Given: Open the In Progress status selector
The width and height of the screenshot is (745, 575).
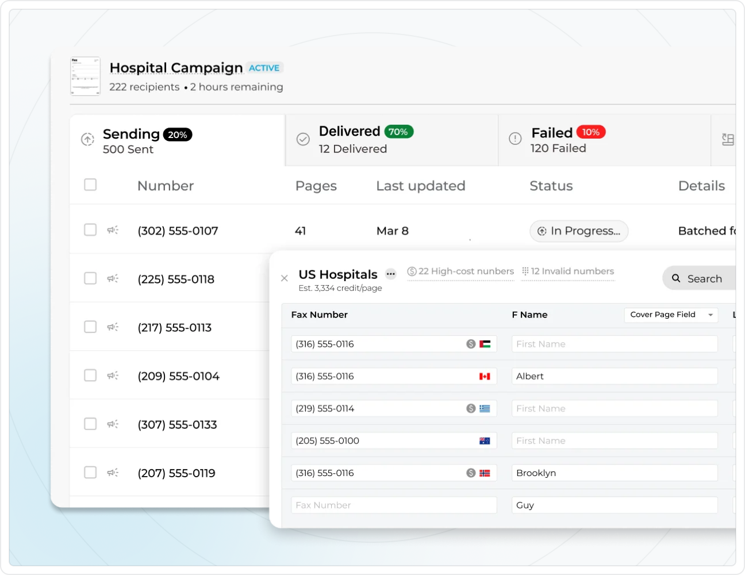Looking at the screenshot, I should [x=578, y=231].
